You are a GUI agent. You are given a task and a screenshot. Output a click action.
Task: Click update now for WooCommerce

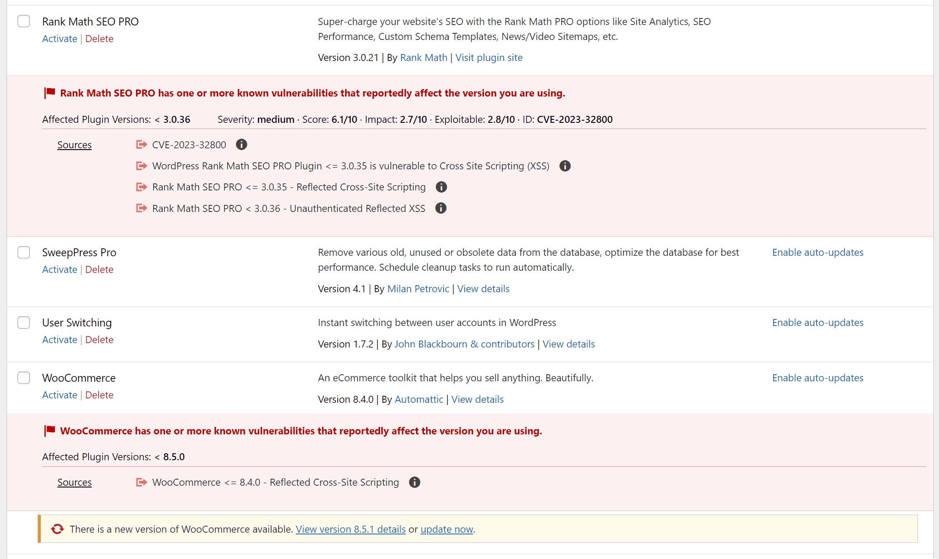[447, 529]
